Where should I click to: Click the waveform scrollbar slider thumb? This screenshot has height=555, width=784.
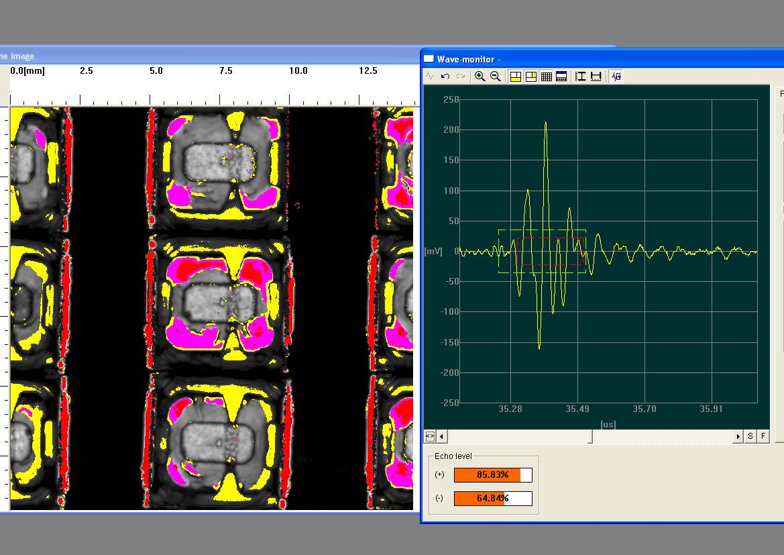point(591,436)
